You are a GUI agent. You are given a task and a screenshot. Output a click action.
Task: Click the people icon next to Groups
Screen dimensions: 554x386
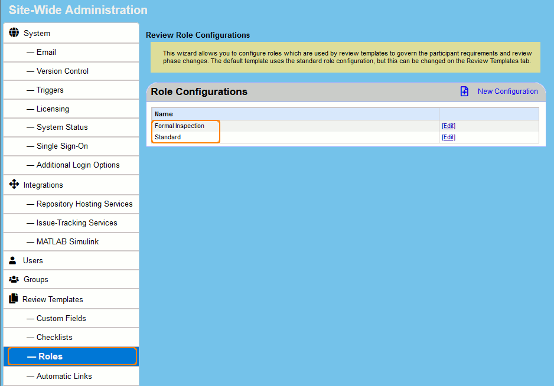point(14,279)
